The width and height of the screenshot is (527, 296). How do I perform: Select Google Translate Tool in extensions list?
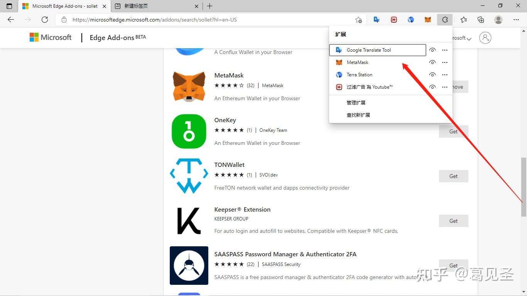click(378, 50)
